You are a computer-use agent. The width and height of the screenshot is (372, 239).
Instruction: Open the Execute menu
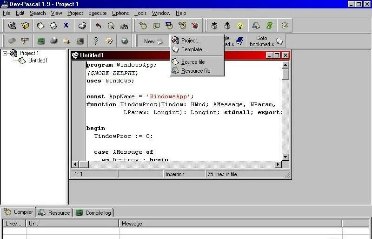tap(97, 13)
